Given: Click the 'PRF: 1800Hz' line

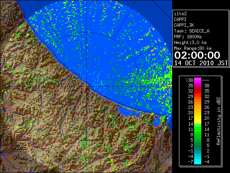Looking at the screenshot, I should pyautogui.click(x=188, y=37).
